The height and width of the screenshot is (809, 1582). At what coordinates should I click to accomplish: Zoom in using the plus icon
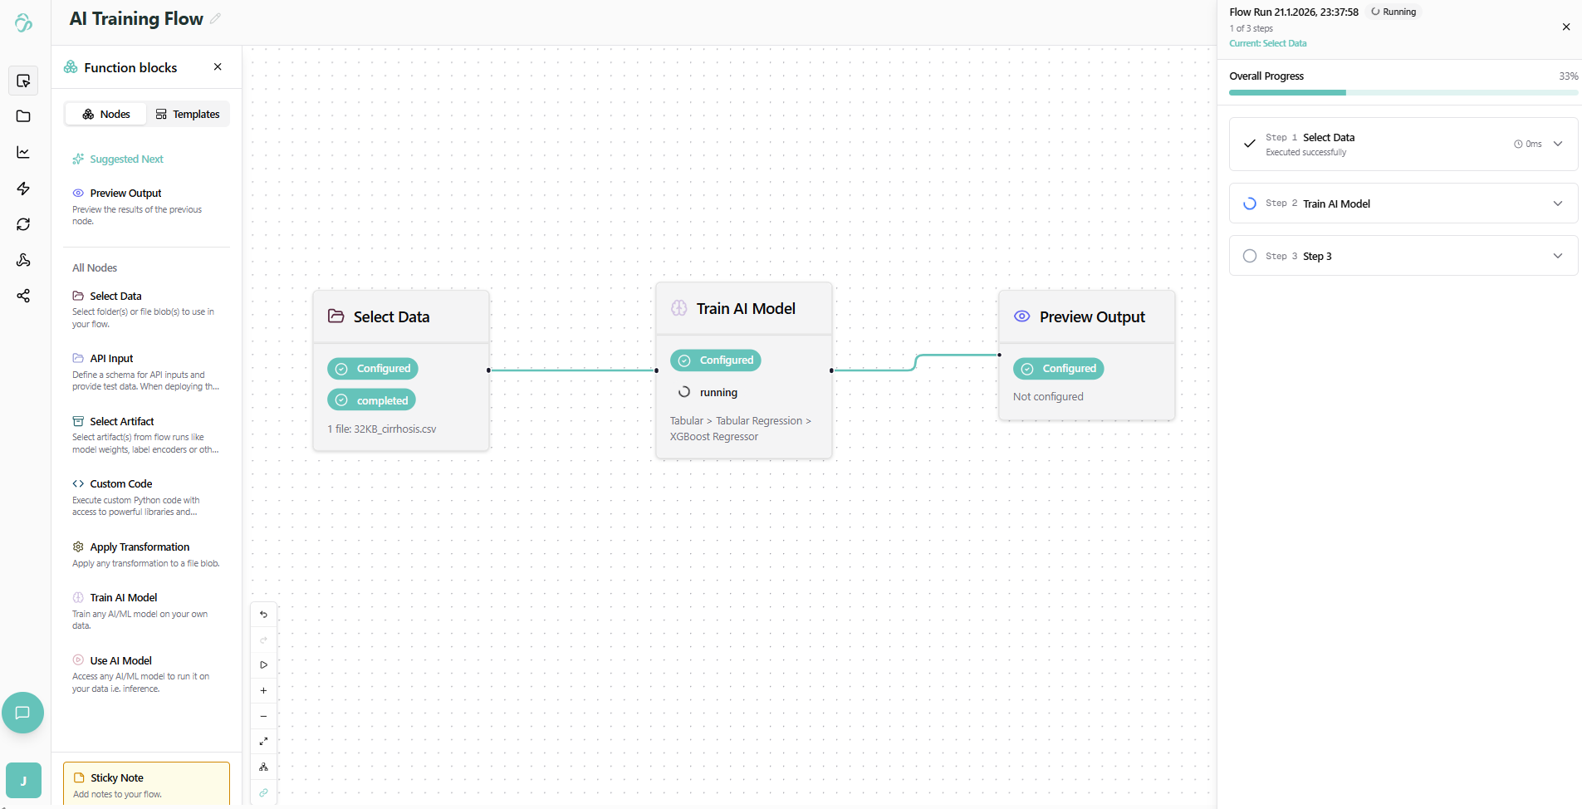(263, 691)
